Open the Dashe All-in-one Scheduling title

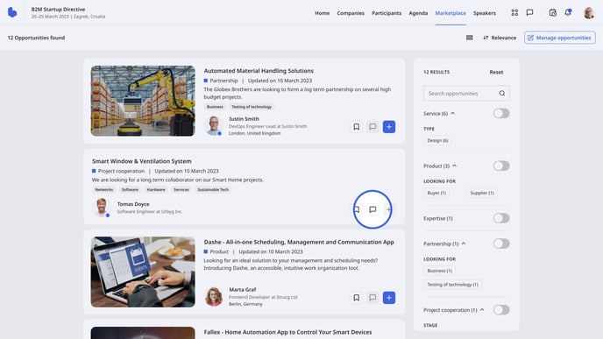pos(299,242)
